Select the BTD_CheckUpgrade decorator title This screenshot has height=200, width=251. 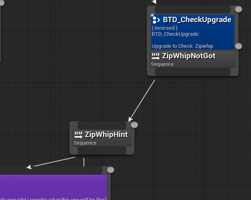tap(197, 20)
